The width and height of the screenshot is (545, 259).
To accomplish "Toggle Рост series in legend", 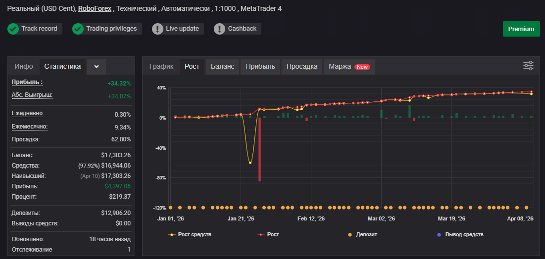I will [x=268, y=235].
